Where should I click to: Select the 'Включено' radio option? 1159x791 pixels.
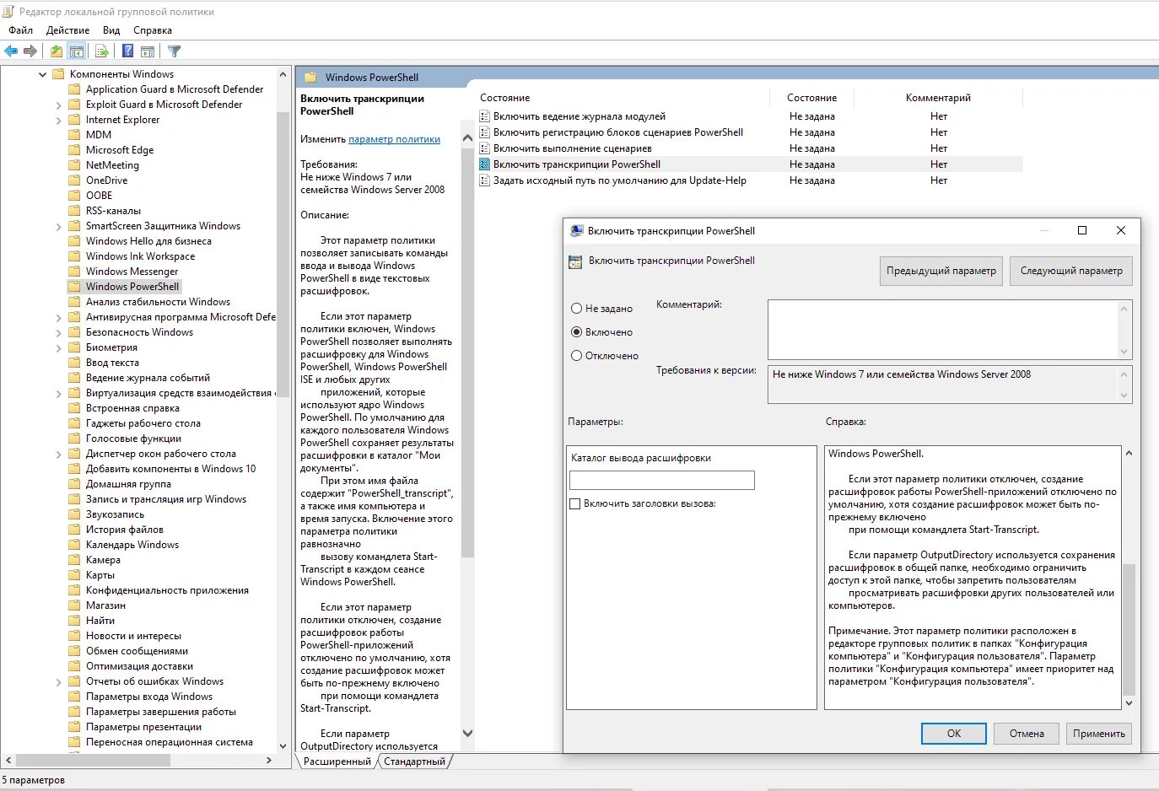(577, 332)
